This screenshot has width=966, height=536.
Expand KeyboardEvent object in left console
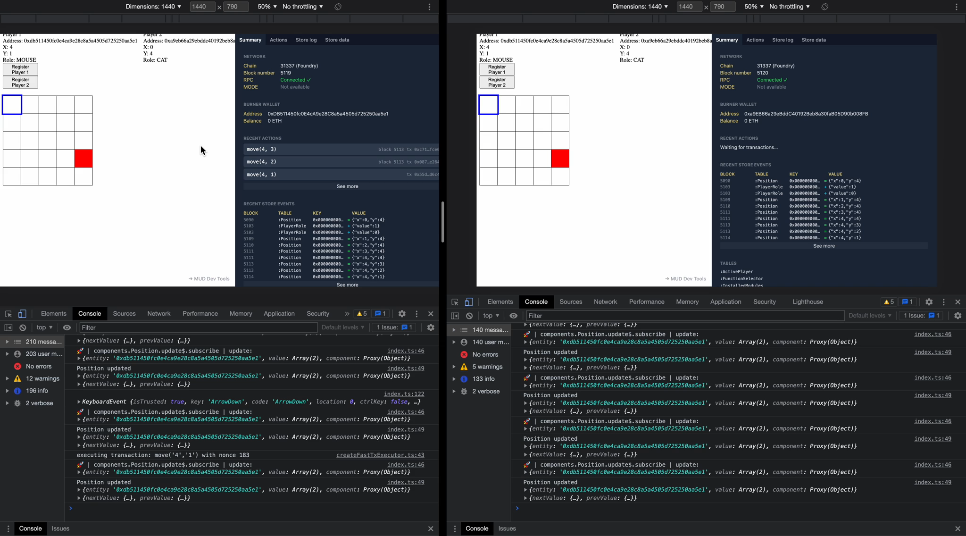79,402
